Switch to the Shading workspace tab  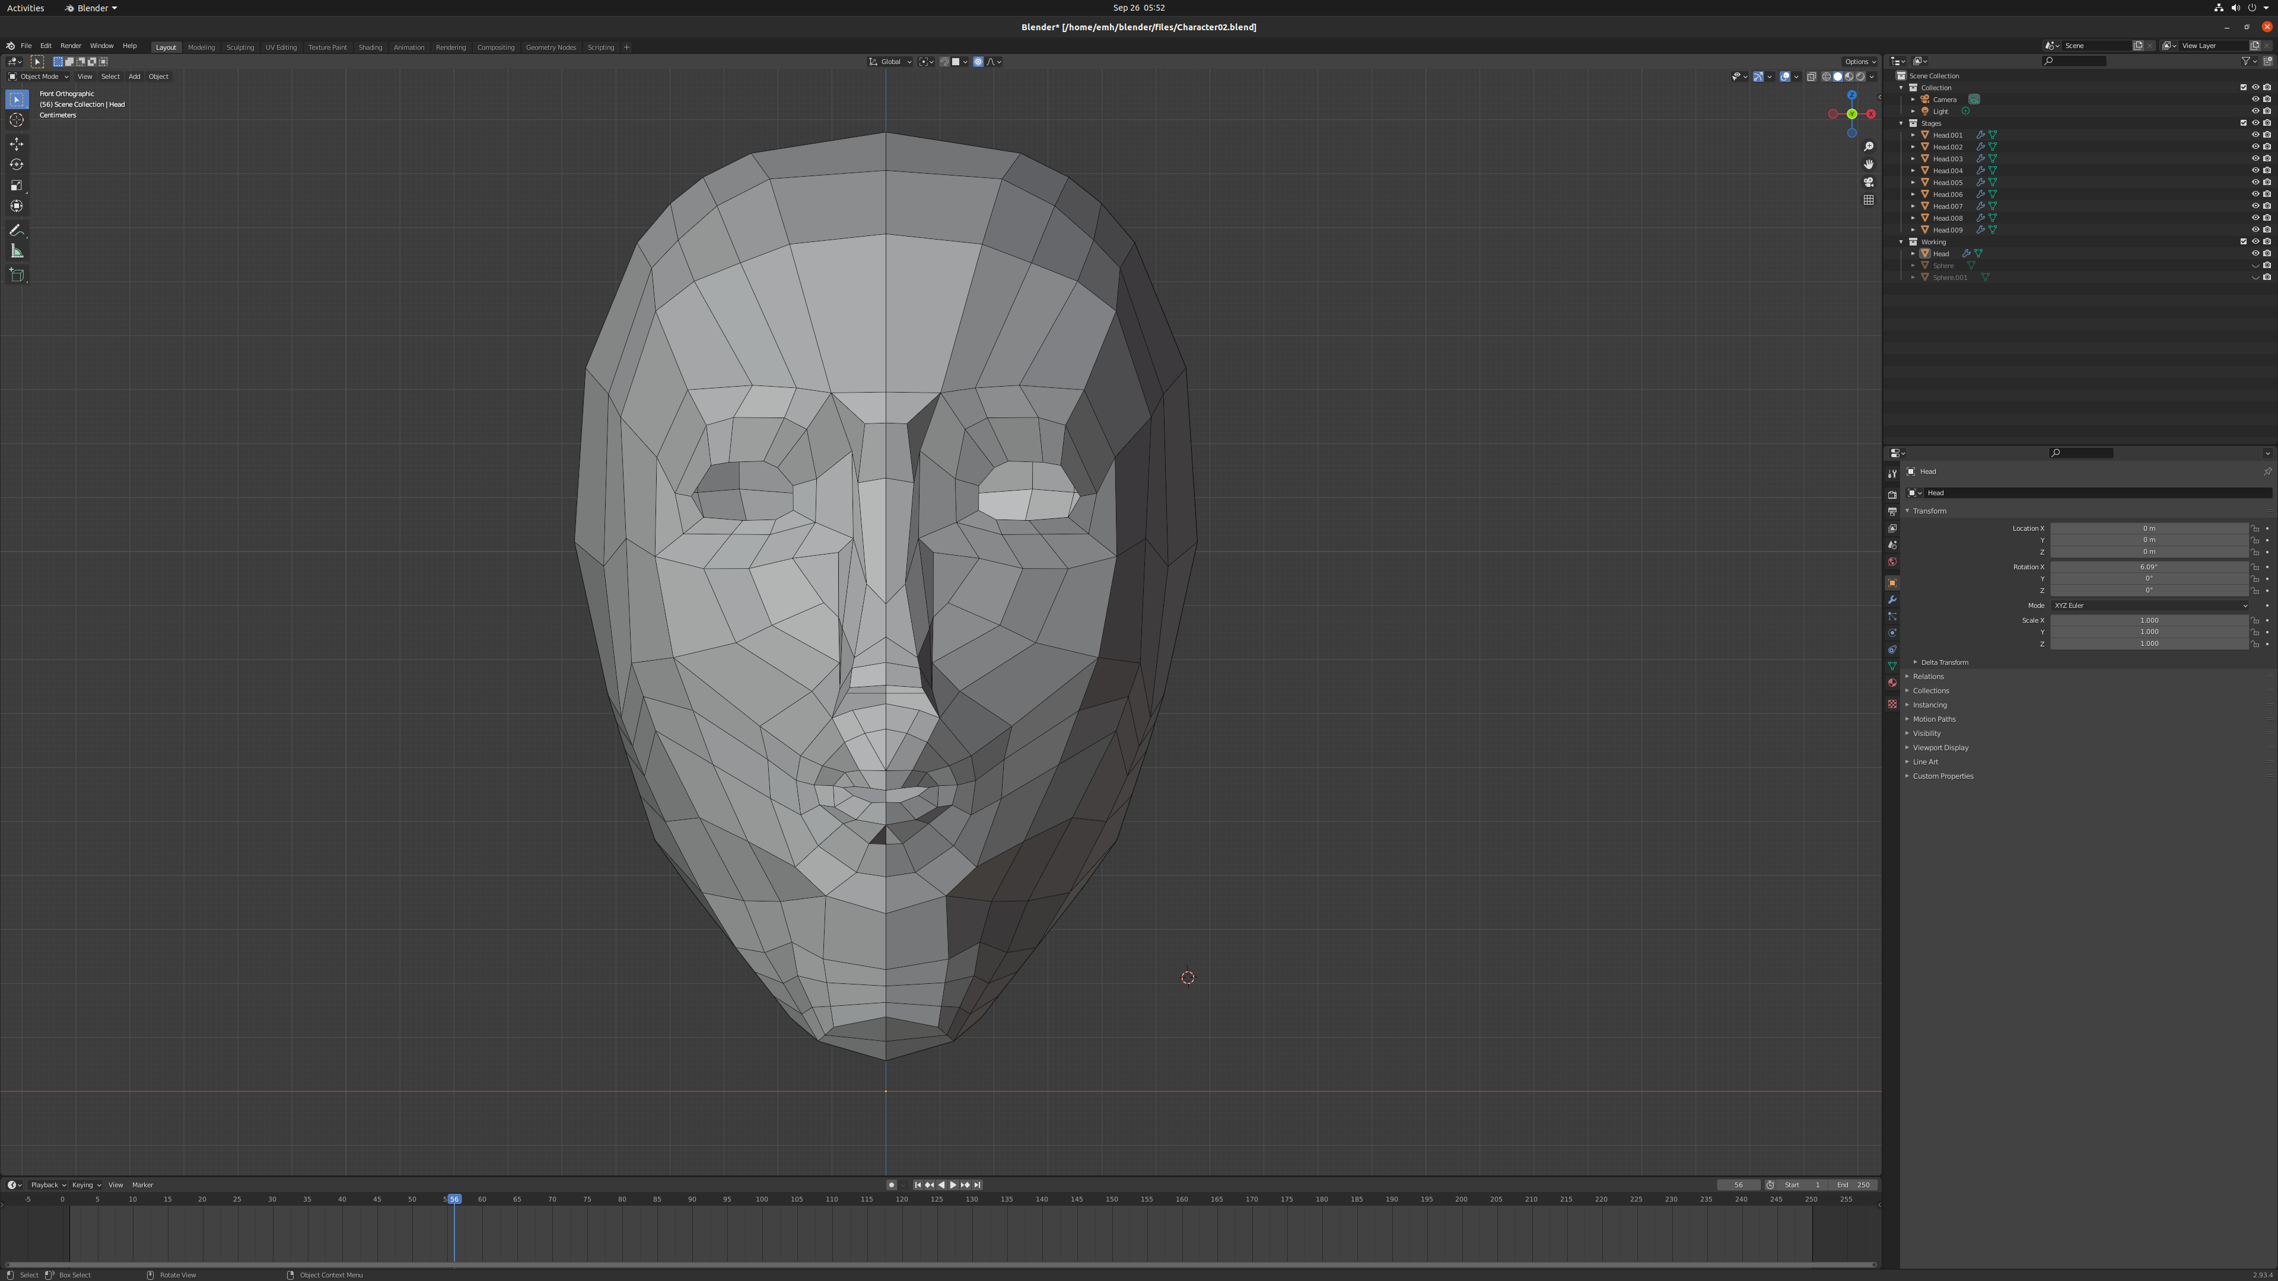[371, 47]
